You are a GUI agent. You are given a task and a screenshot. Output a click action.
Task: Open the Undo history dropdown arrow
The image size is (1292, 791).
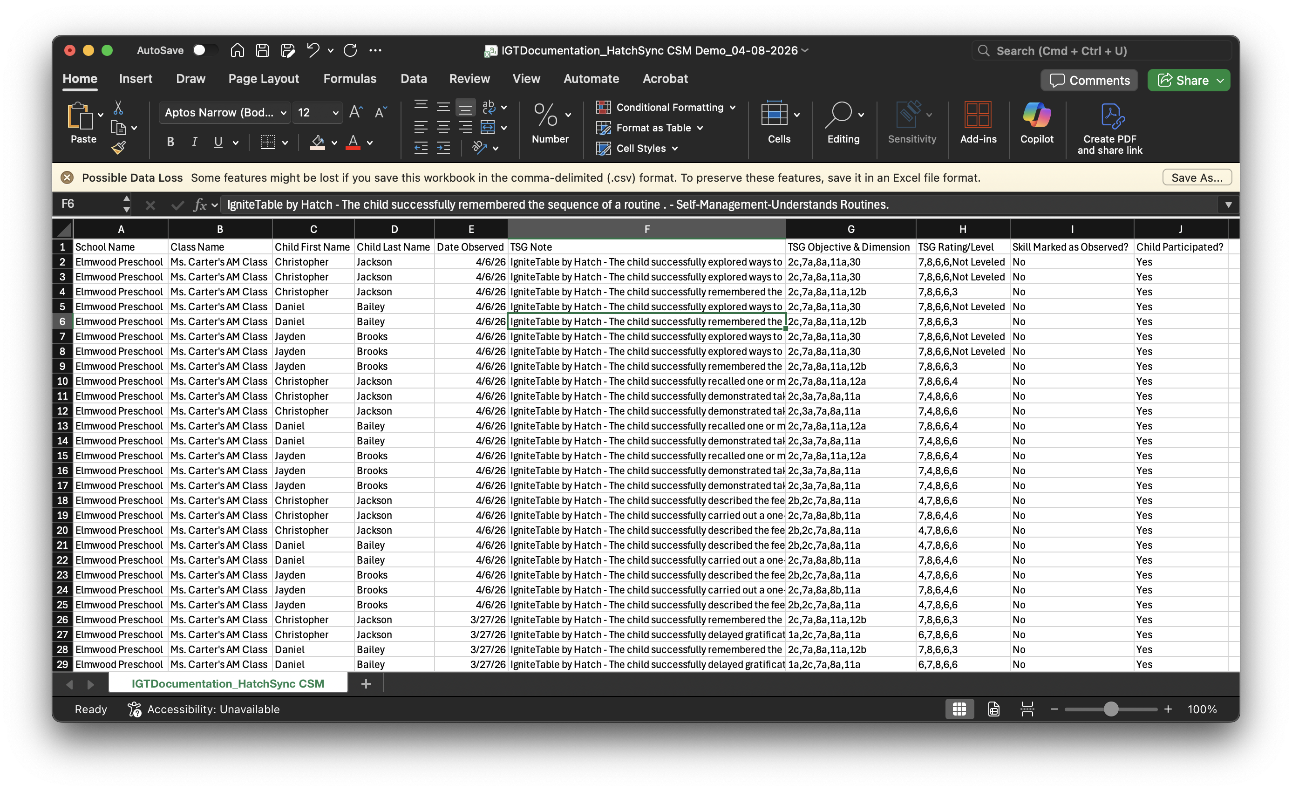point(330,51)
